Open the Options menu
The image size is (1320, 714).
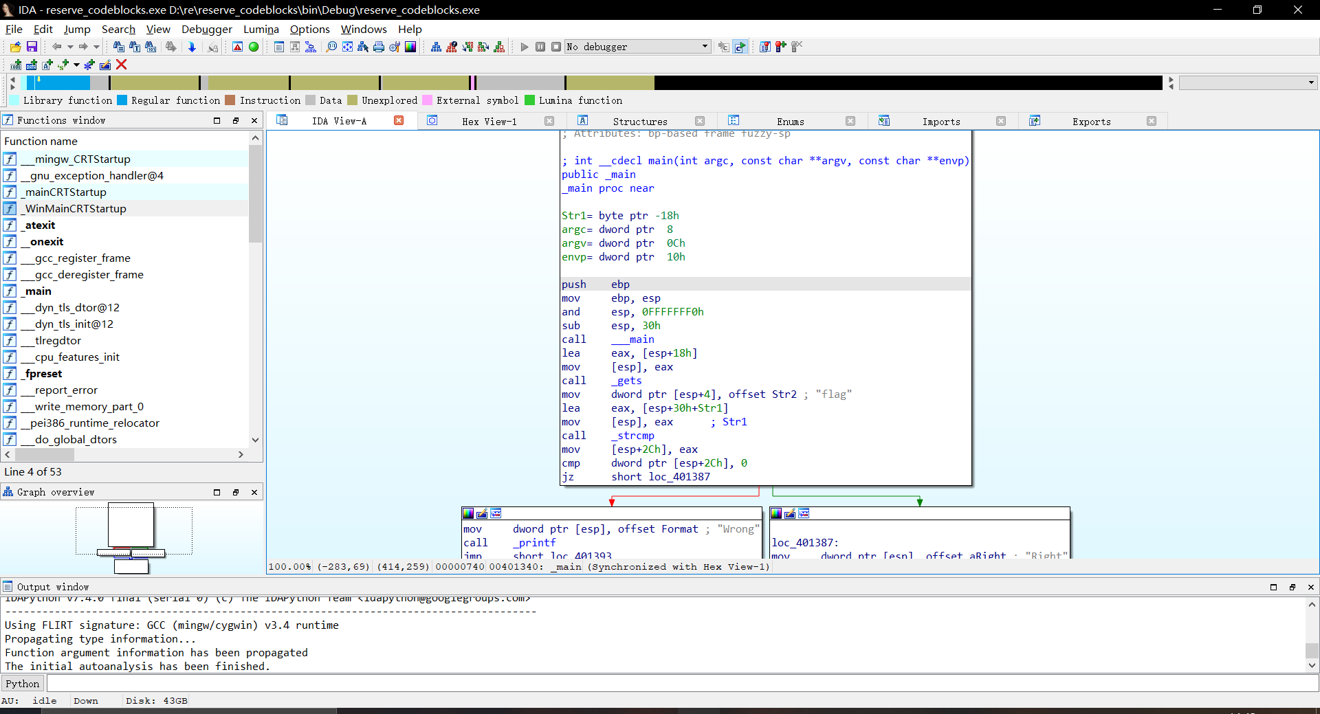[310, 29]
